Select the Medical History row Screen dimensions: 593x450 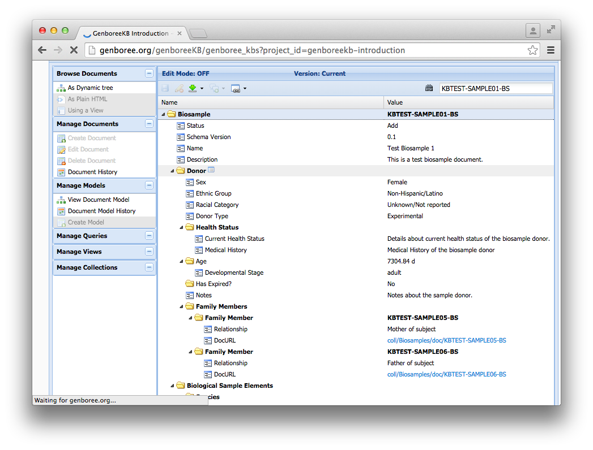356,250
